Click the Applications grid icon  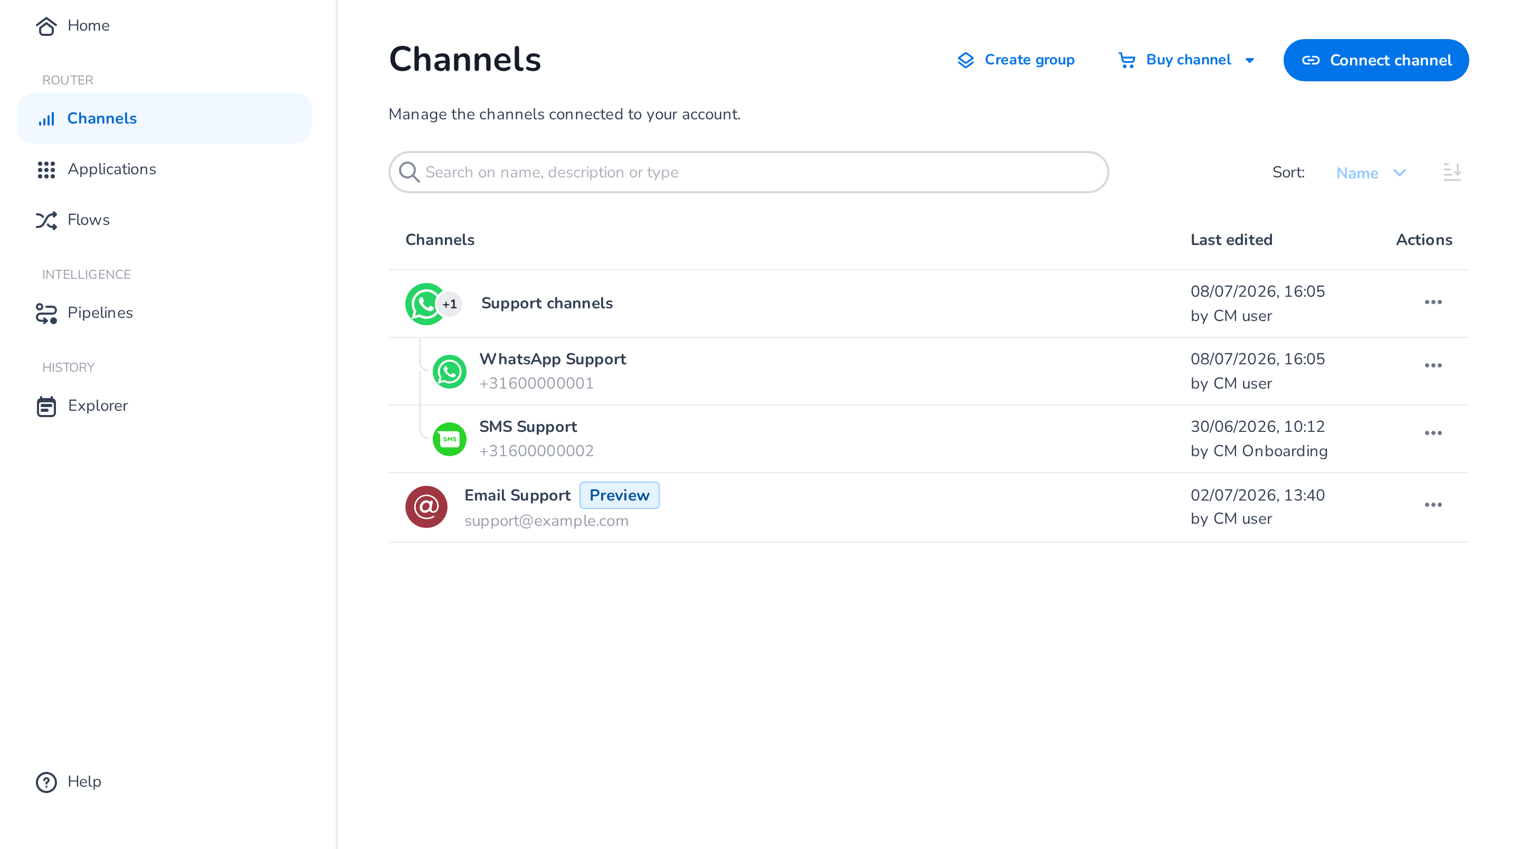click(46, 169)
